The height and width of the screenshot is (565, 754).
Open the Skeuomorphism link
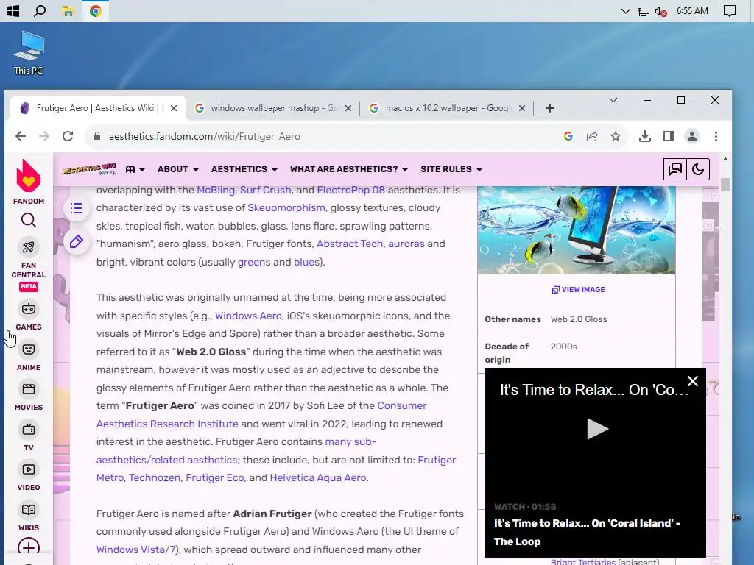(x=286, y=207)
